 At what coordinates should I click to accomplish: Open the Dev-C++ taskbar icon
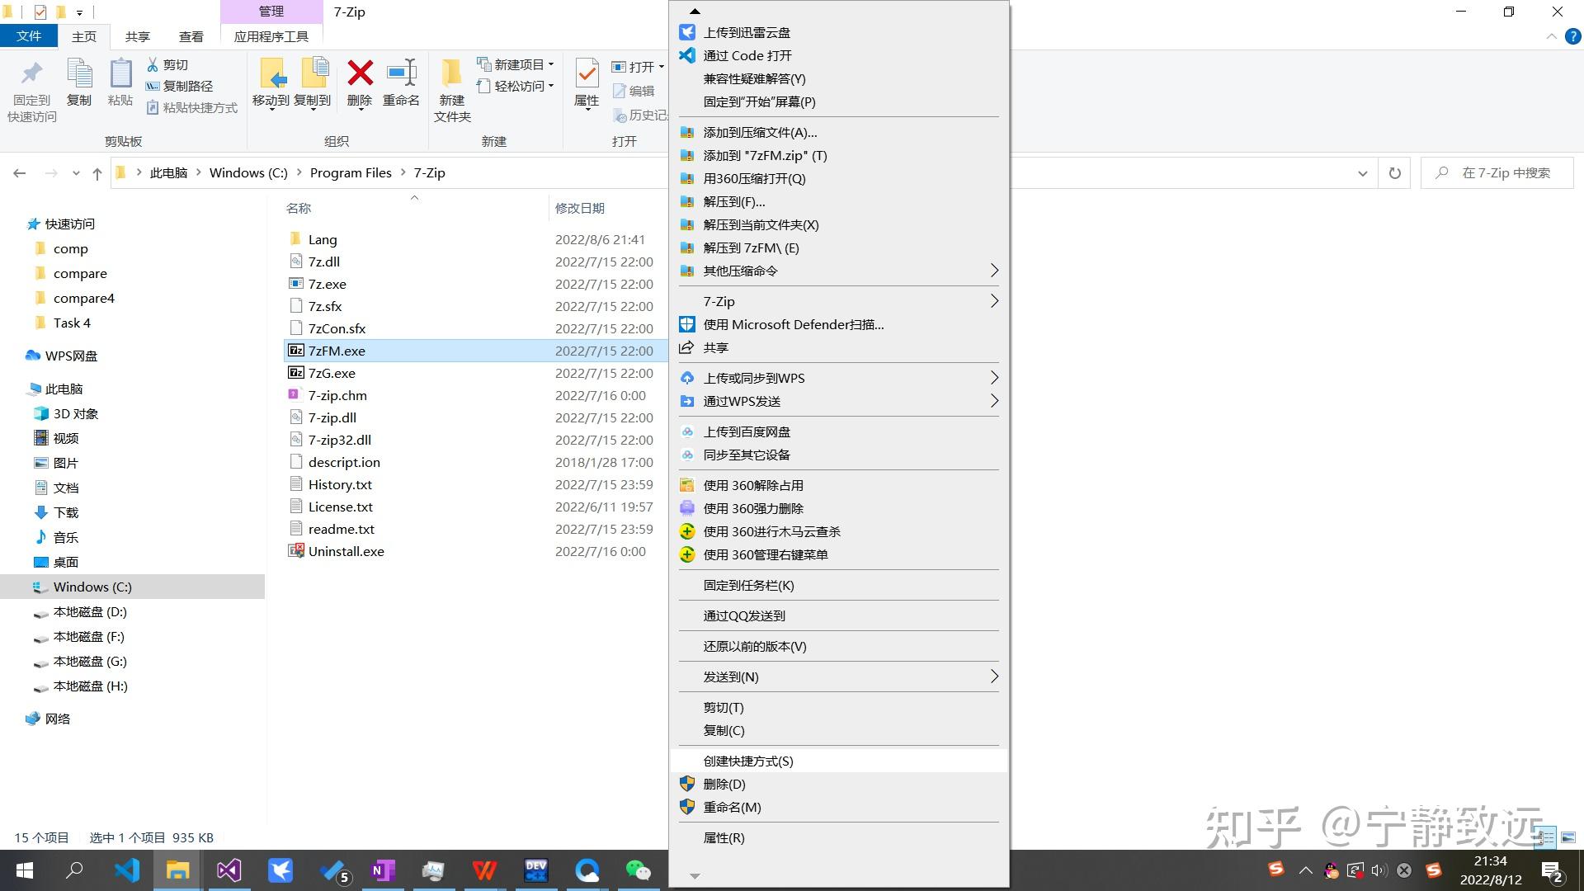(536, 870)
